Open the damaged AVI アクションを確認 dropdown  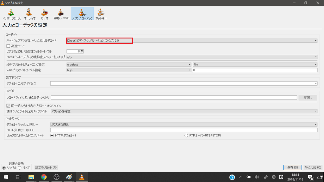[x=184, y=111]
